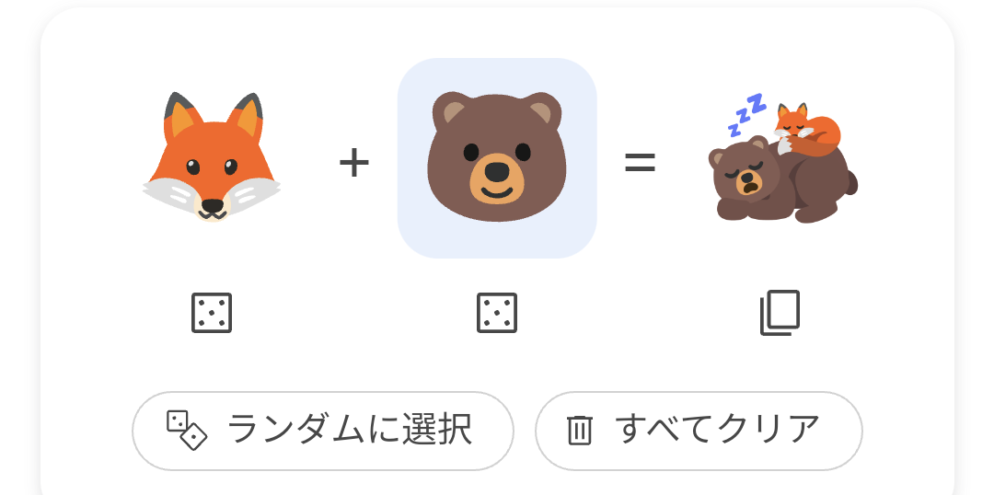
Task: Select the fox emoji slot
Action: point(212,158)
